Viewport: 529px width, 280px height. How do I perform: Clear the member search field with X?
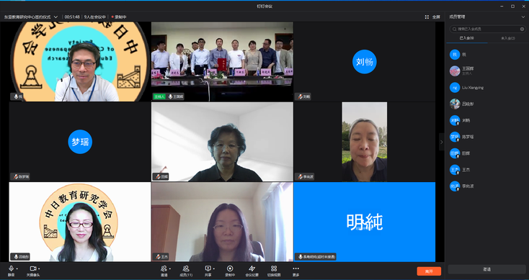523,29
